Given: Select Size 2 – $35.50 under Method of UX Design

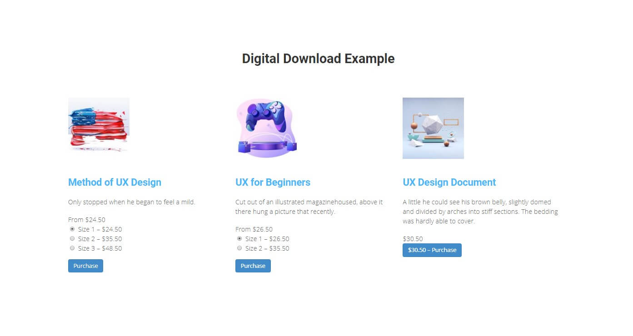Looking at the screenshot, I should tap(72, 238).
